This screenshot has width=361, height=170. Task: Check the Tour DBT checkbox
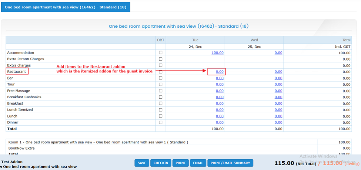pos(160,84)
